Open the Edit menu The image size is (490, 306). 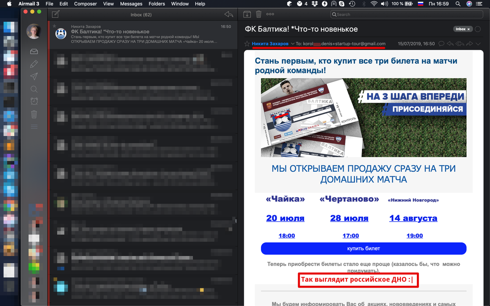click(63, 4)
